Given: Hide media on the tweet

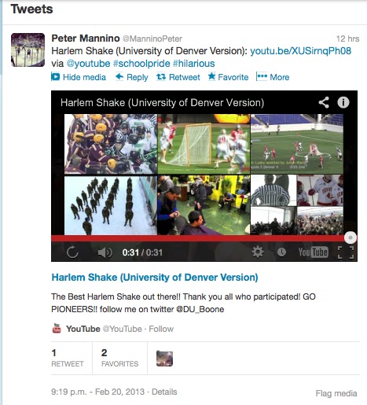Looking at the screenshot, I should click(79, 77).
